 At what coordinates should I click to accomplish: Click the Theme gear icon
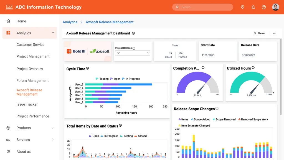(x=255, y=33)
